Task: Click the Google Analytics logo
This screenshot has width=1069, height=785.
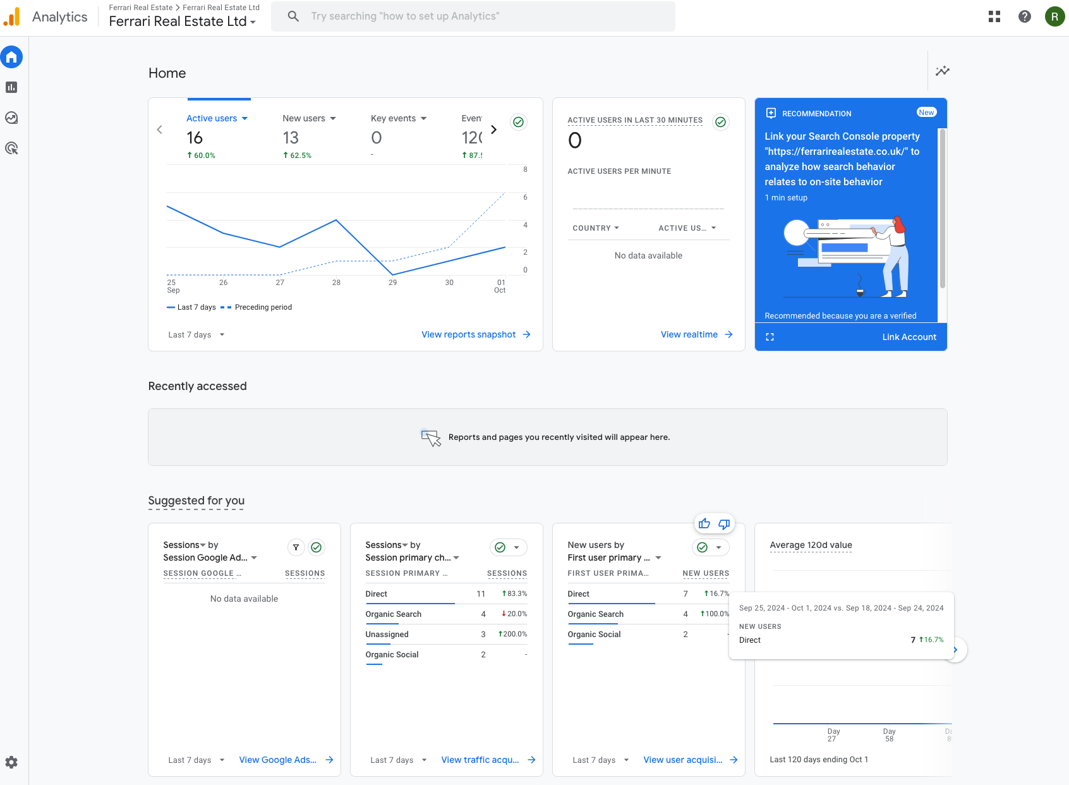Action: pyautogui.click(x=11, y=16)
